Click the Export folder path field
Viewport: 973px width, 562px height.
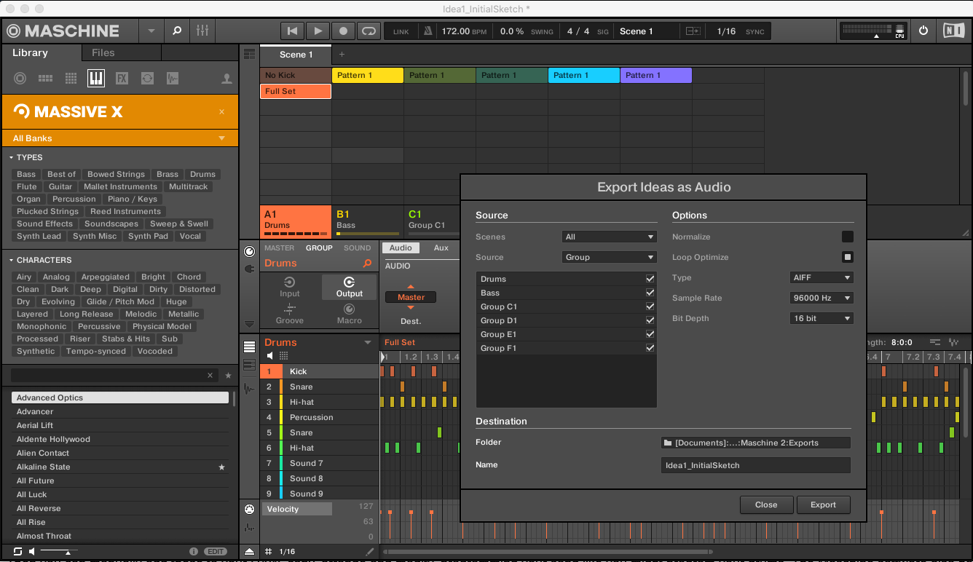[756, 443]
